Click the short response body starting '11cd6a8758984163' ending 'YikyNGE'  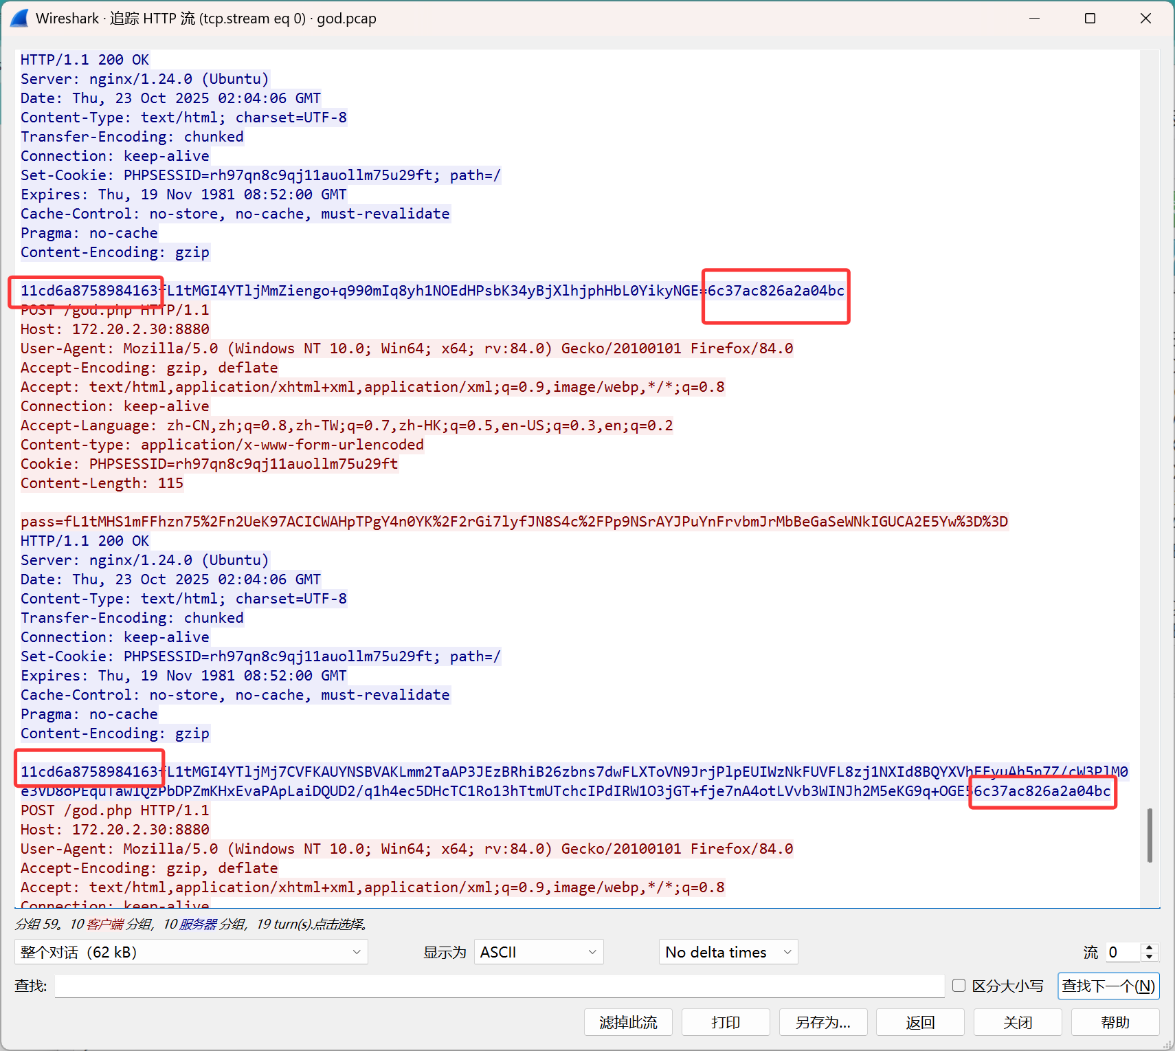click(432, 291)
